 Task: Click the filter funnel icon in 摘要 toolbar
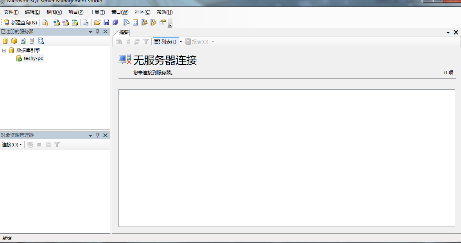[146, 42]
